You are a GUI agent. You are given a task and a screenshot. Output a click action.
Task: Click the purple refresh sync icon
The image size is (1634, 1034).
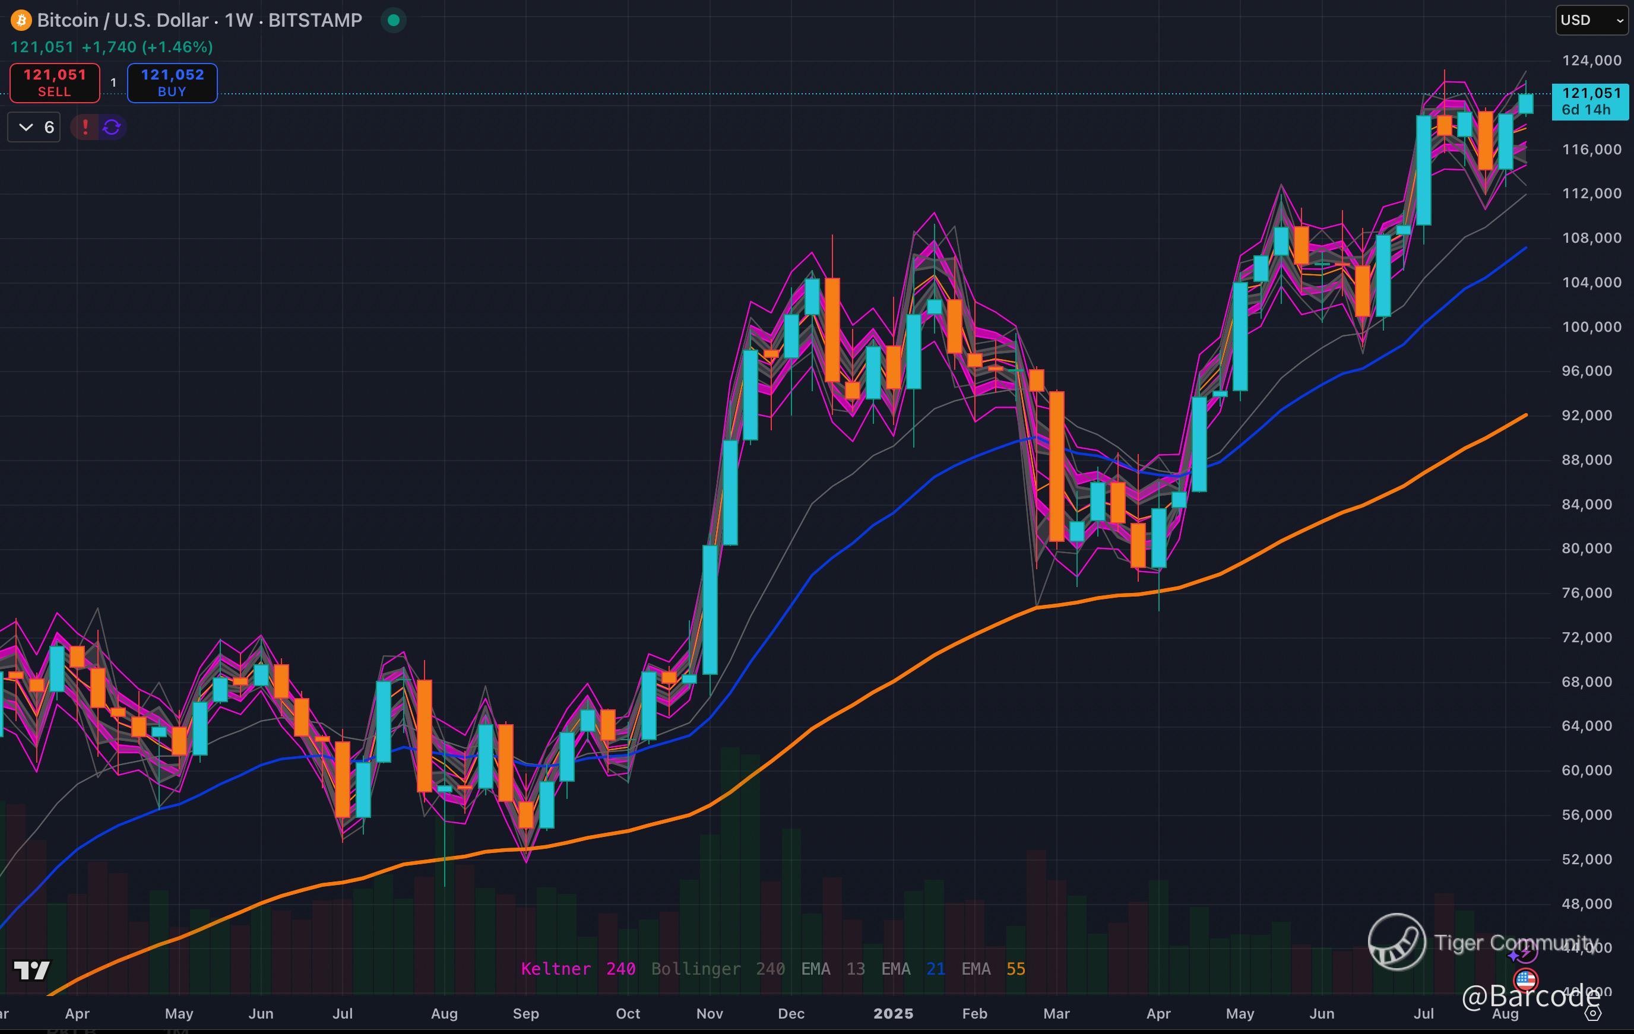pyautogui.click(x=112, y=127)
